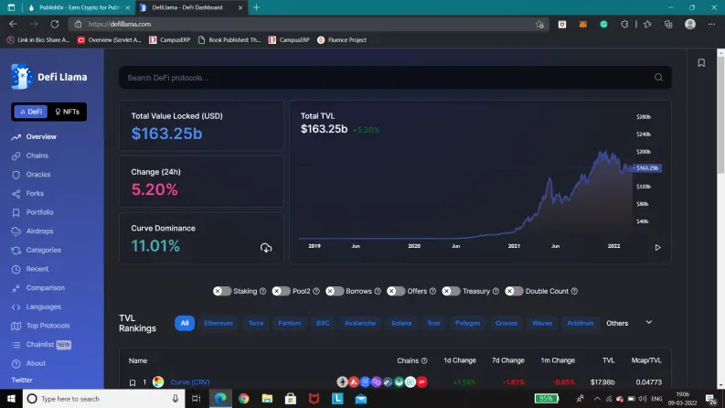Open Forks in sidebar
Viewport: 725px width, 408px height.
point(27,194)
